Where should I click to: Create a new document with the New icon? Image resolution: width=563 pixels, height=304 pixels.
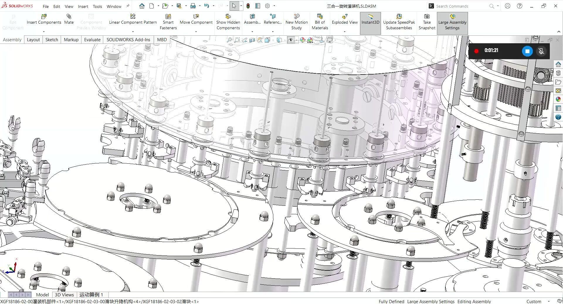tap(152, 6)
